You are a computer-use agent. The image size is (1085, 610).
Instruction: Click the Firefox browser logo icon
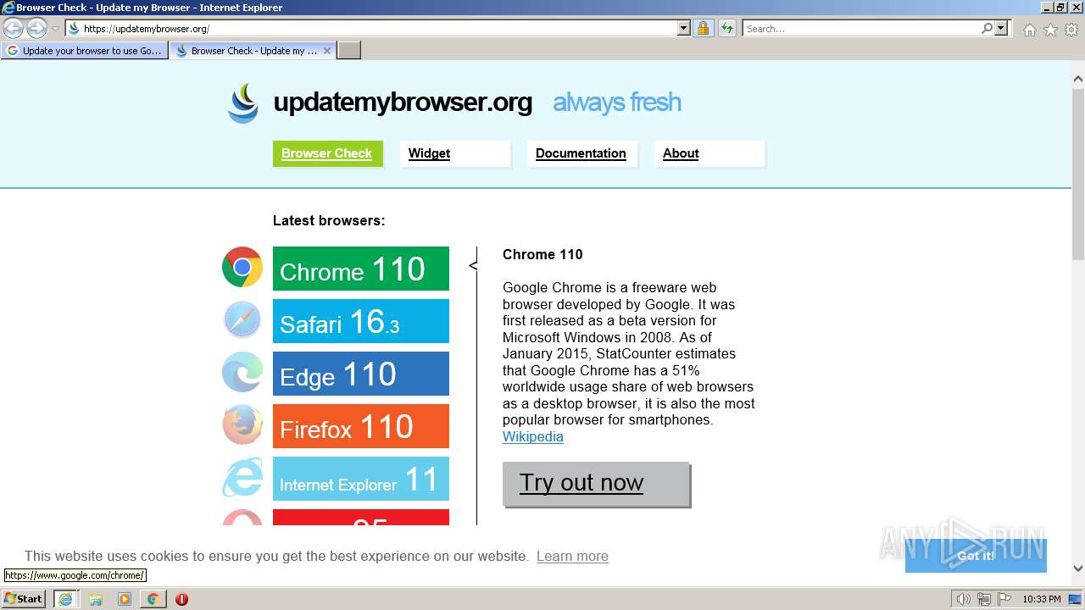242,425
